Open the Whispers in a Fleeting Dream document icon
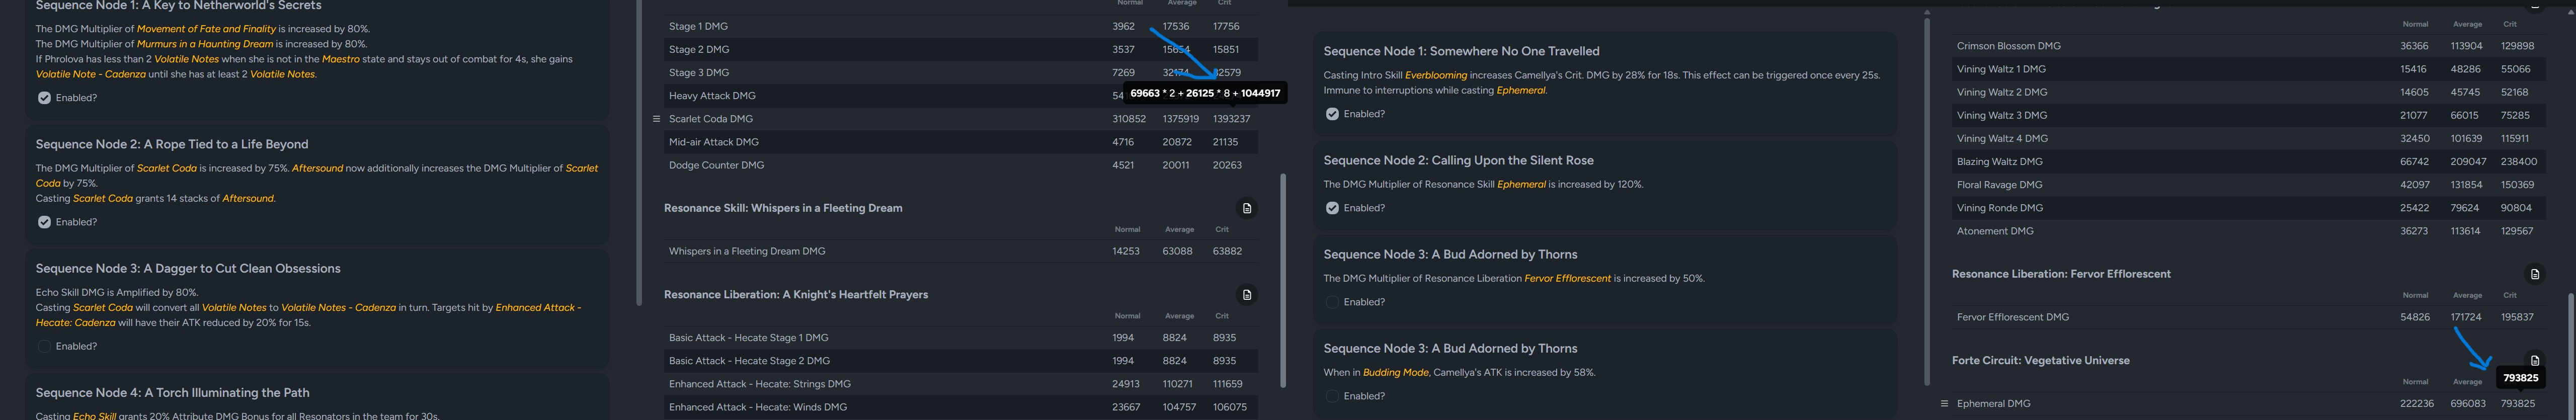Screen dimensions: 2576x420 (x=1247, y=208)
